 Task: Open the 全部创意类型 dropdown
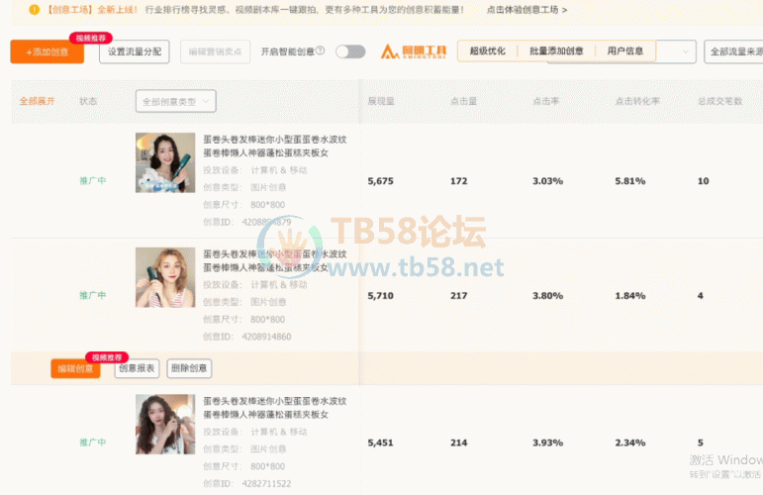[175, 101]
